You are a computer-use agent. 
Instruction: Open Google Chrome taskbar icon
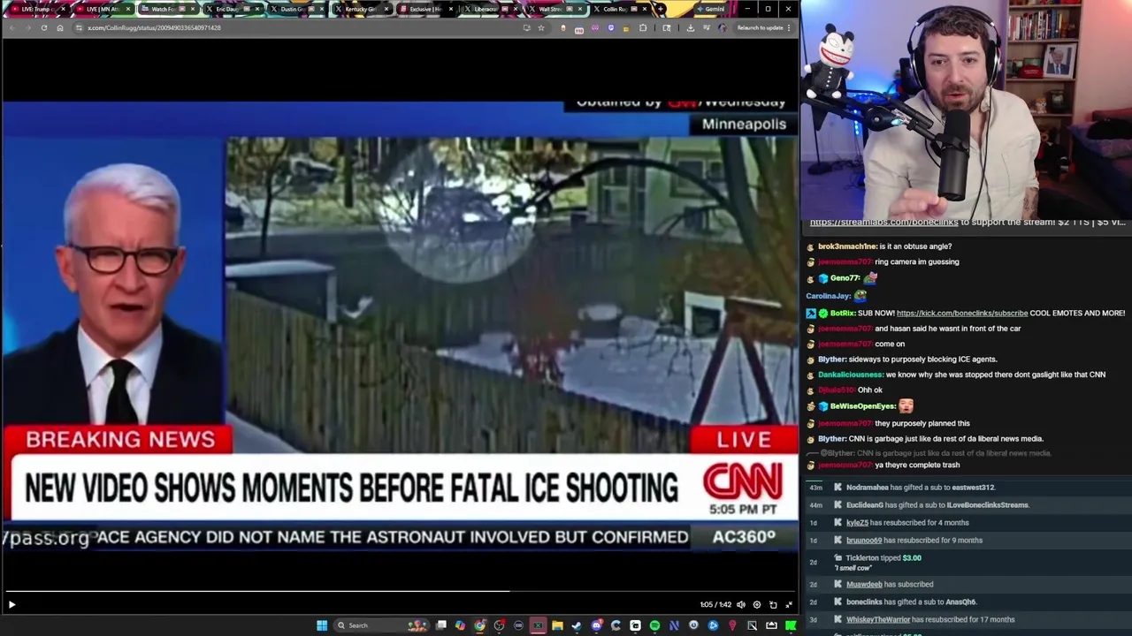click(x=480, y=625)
